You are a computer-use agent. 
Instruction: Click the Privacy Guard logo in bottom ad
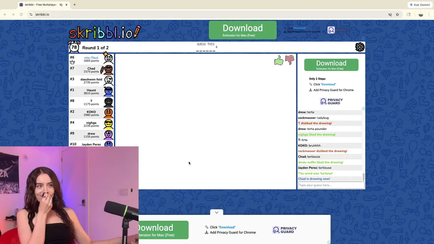(285, 230)
